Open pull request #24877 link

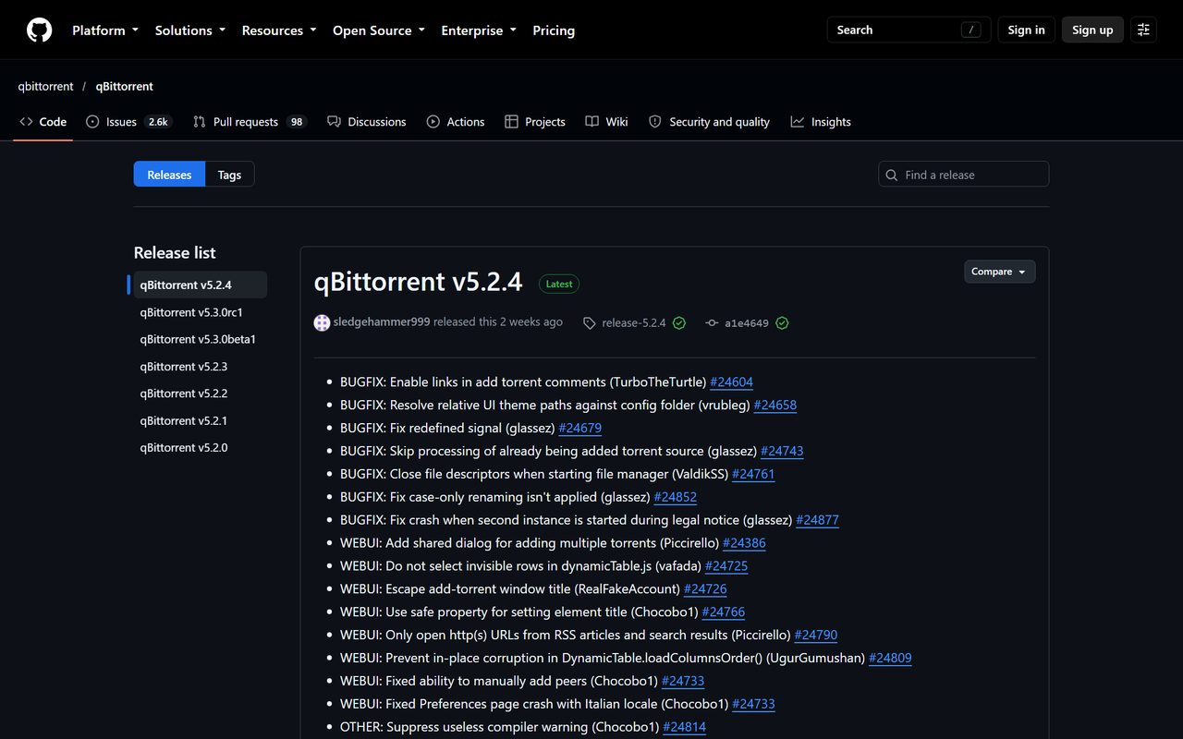click(817, 520)
